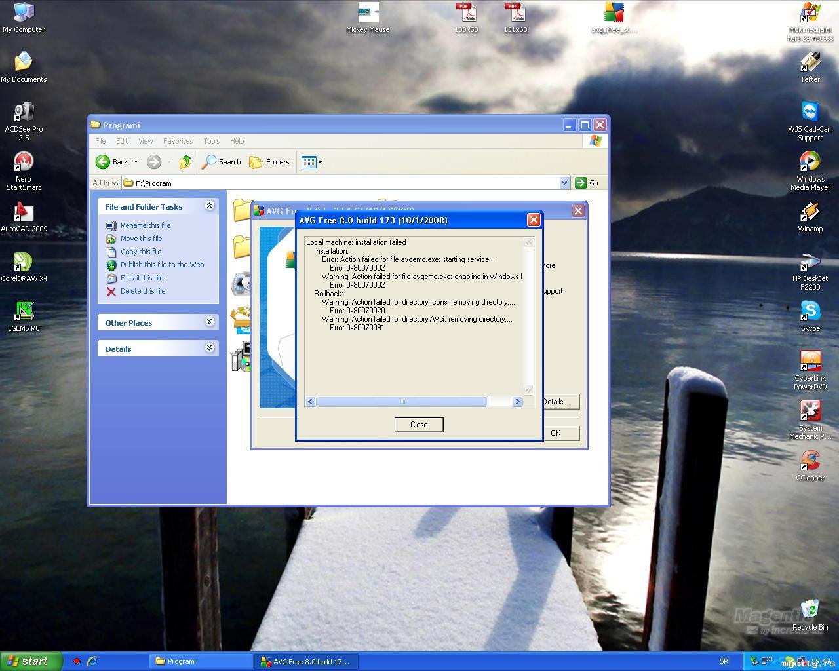Open the 100x50 PDF file

pyautogui.click(x=466, y=18)
